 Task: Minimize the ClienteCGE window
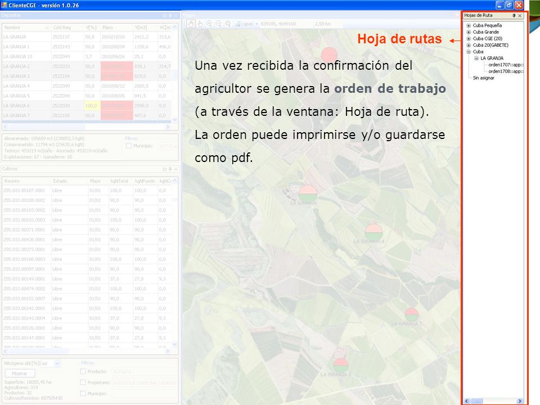tap(500, 5)
